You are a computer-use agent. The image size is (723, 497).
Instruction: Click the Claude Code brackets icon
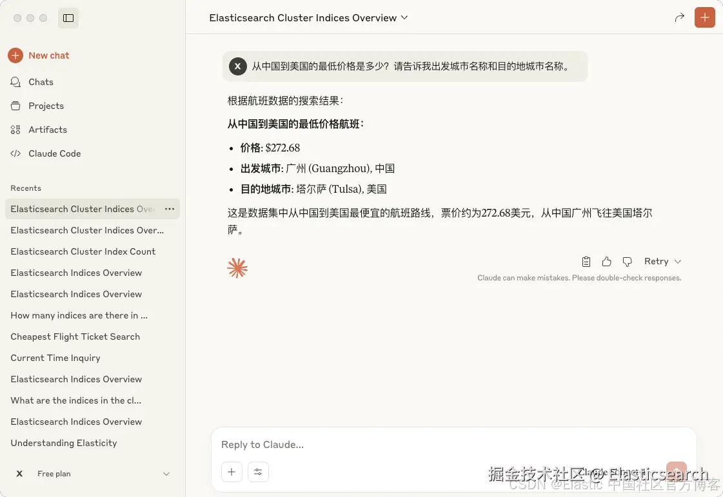15,153
